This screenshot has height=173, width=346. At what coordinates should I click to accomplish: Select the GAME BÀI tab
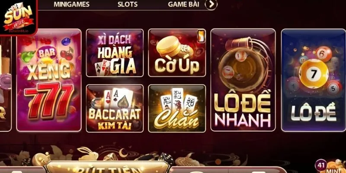click(x=183, y=4)
